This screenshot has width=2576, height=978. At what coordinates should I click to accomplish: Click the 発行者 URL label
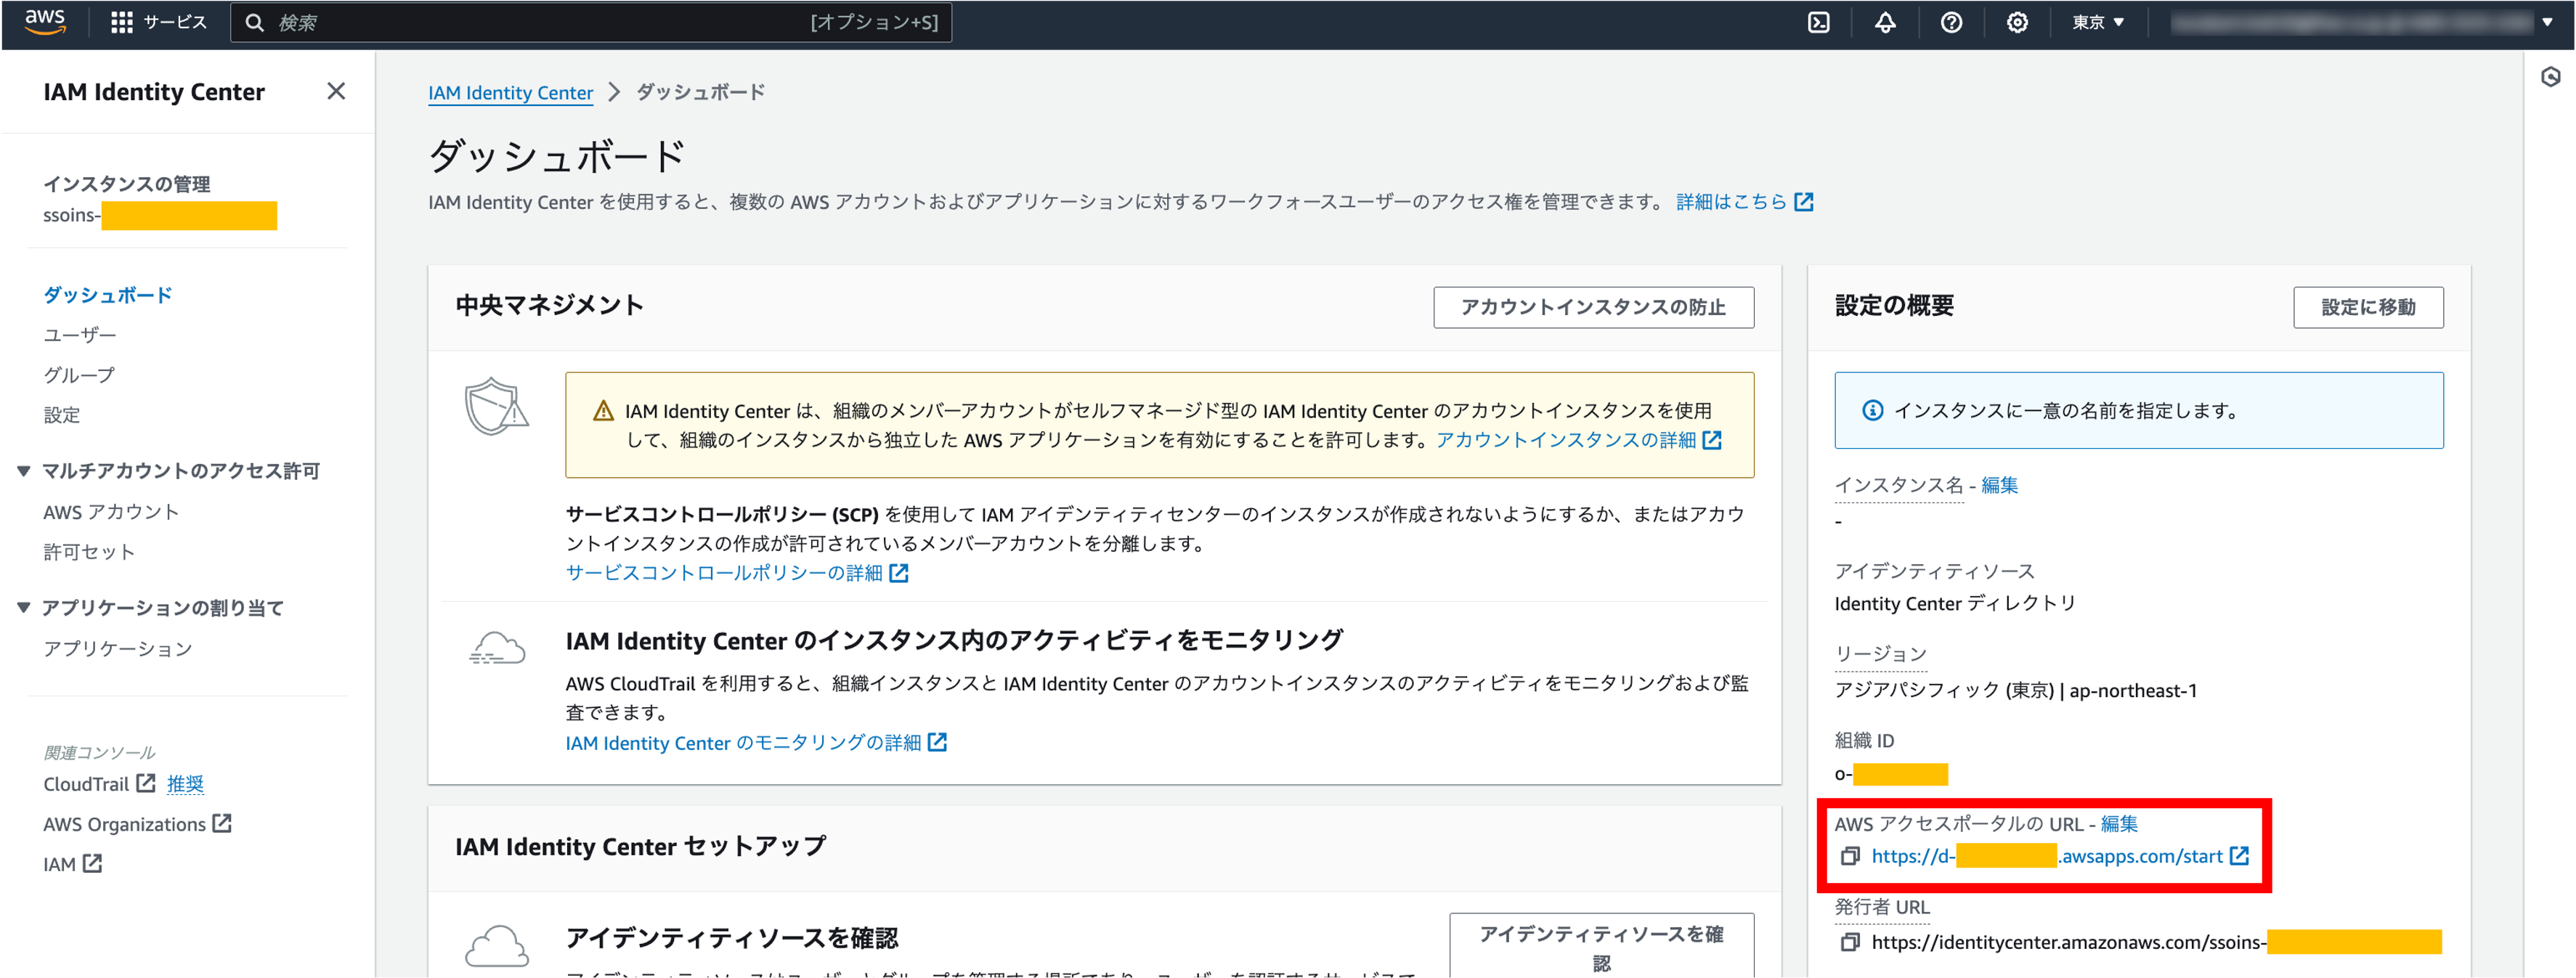point(1882,907)
